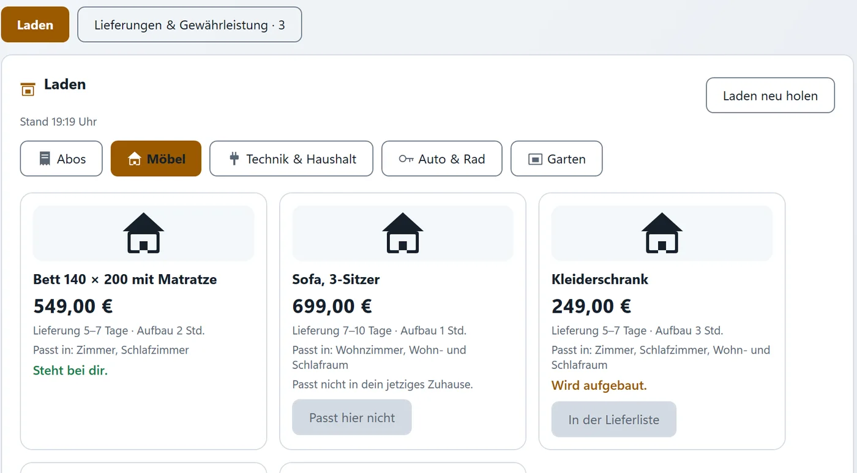Show the Technik & Haushalt category
The image size is (857, 473).
click(291, 159)
